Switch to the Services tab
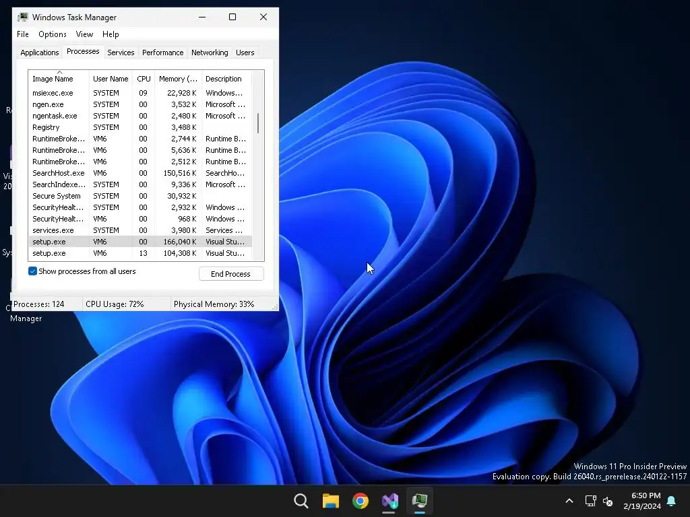The height and width of the screenshot is (517, 690). pyautogui.click(x=121, y=53)
